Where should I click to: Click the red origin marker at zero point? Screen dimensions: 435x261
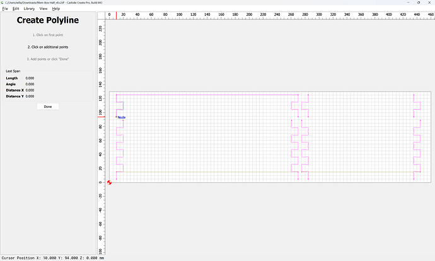(109, 182)
